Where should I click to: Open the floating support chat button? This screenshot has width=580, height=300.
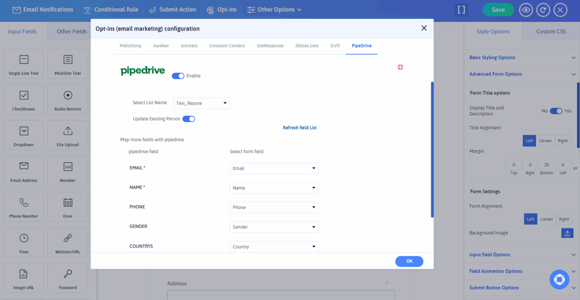(x=559, y=280)
